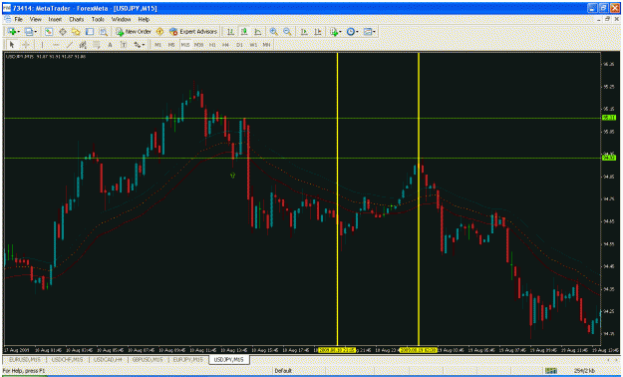Switch to the EURUSD,M15 chart tab

tap(25, 359)
